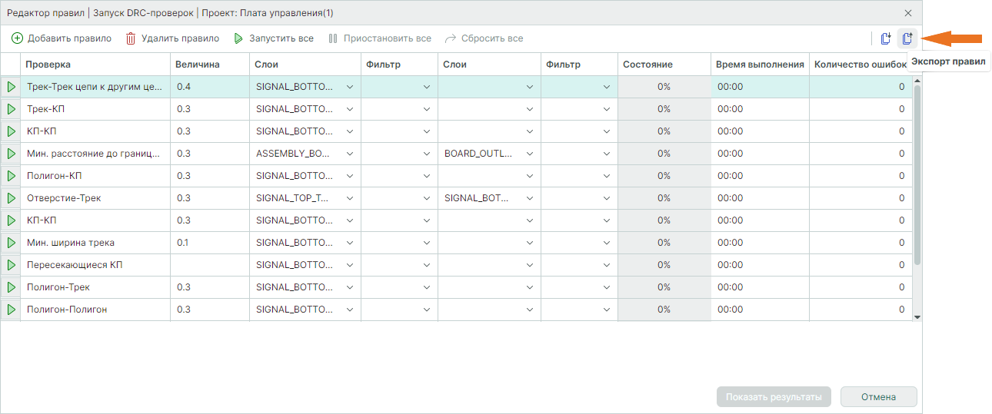
Task: Click the Import rules icon in toolbar
Action: 886,38
